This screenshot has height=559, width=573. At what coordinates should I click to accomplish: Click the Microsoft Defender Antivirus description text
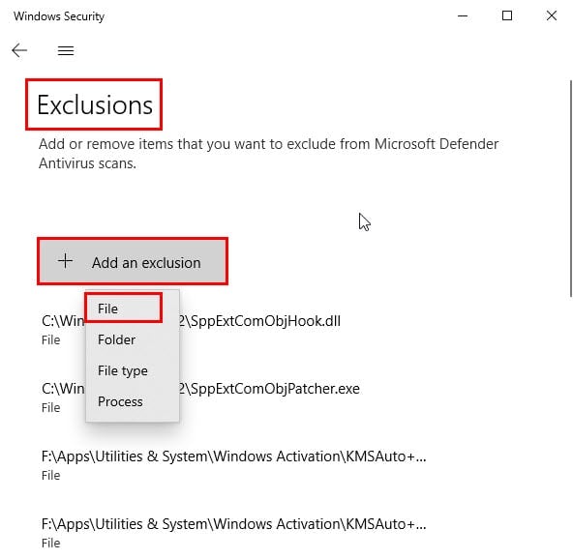coord(269,154)
